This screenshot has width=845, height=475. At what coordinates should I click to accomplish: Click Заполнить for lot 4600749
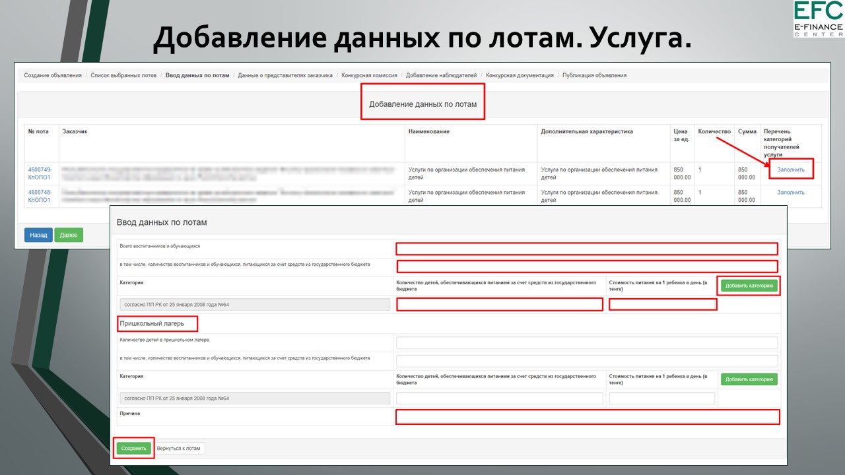pos(791,170)
